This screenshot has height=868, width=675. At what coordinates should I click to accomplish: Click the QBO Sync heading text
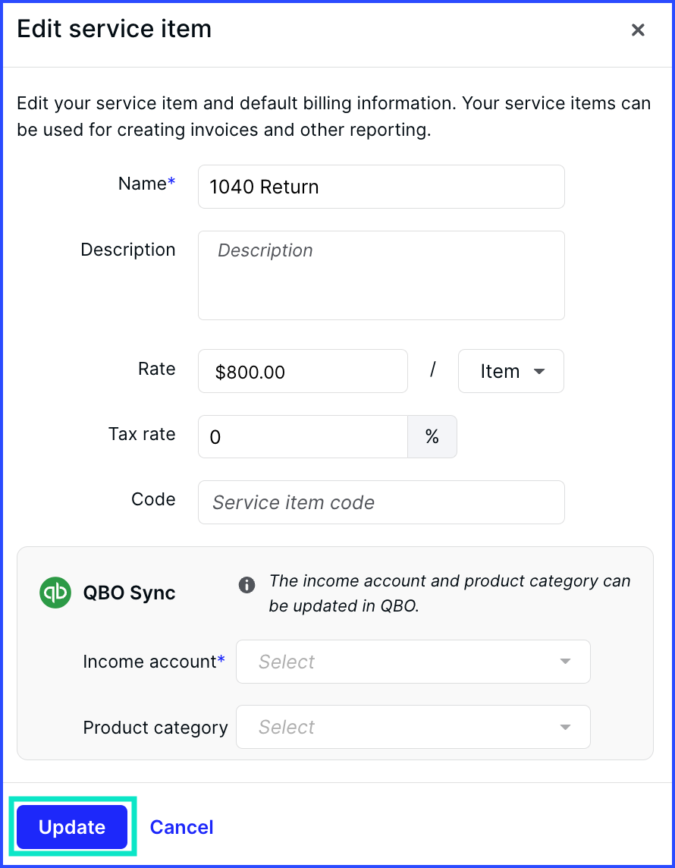[129, 593]
